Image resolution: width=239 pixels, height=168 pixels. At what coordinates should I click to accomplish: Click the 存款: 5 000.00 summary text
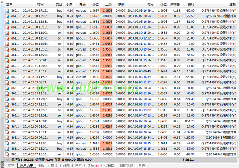point(65,160)
